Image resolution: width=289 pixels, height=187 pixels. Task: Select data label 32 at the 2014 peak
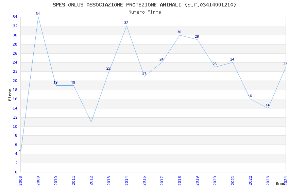[x=126, y=23]
